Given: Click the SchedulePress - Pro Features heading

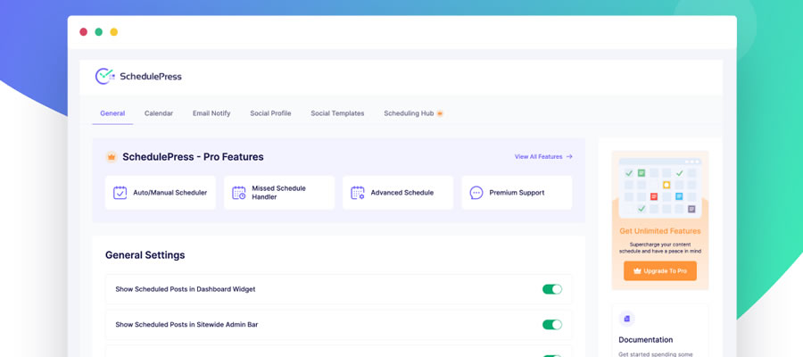Looking at the screenshot, I should tap(193, 157).
